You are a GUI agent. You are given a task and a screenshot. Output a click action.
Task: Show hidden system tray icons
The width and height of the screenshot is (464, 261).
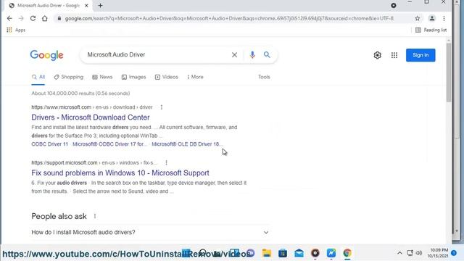pos(399,253)
